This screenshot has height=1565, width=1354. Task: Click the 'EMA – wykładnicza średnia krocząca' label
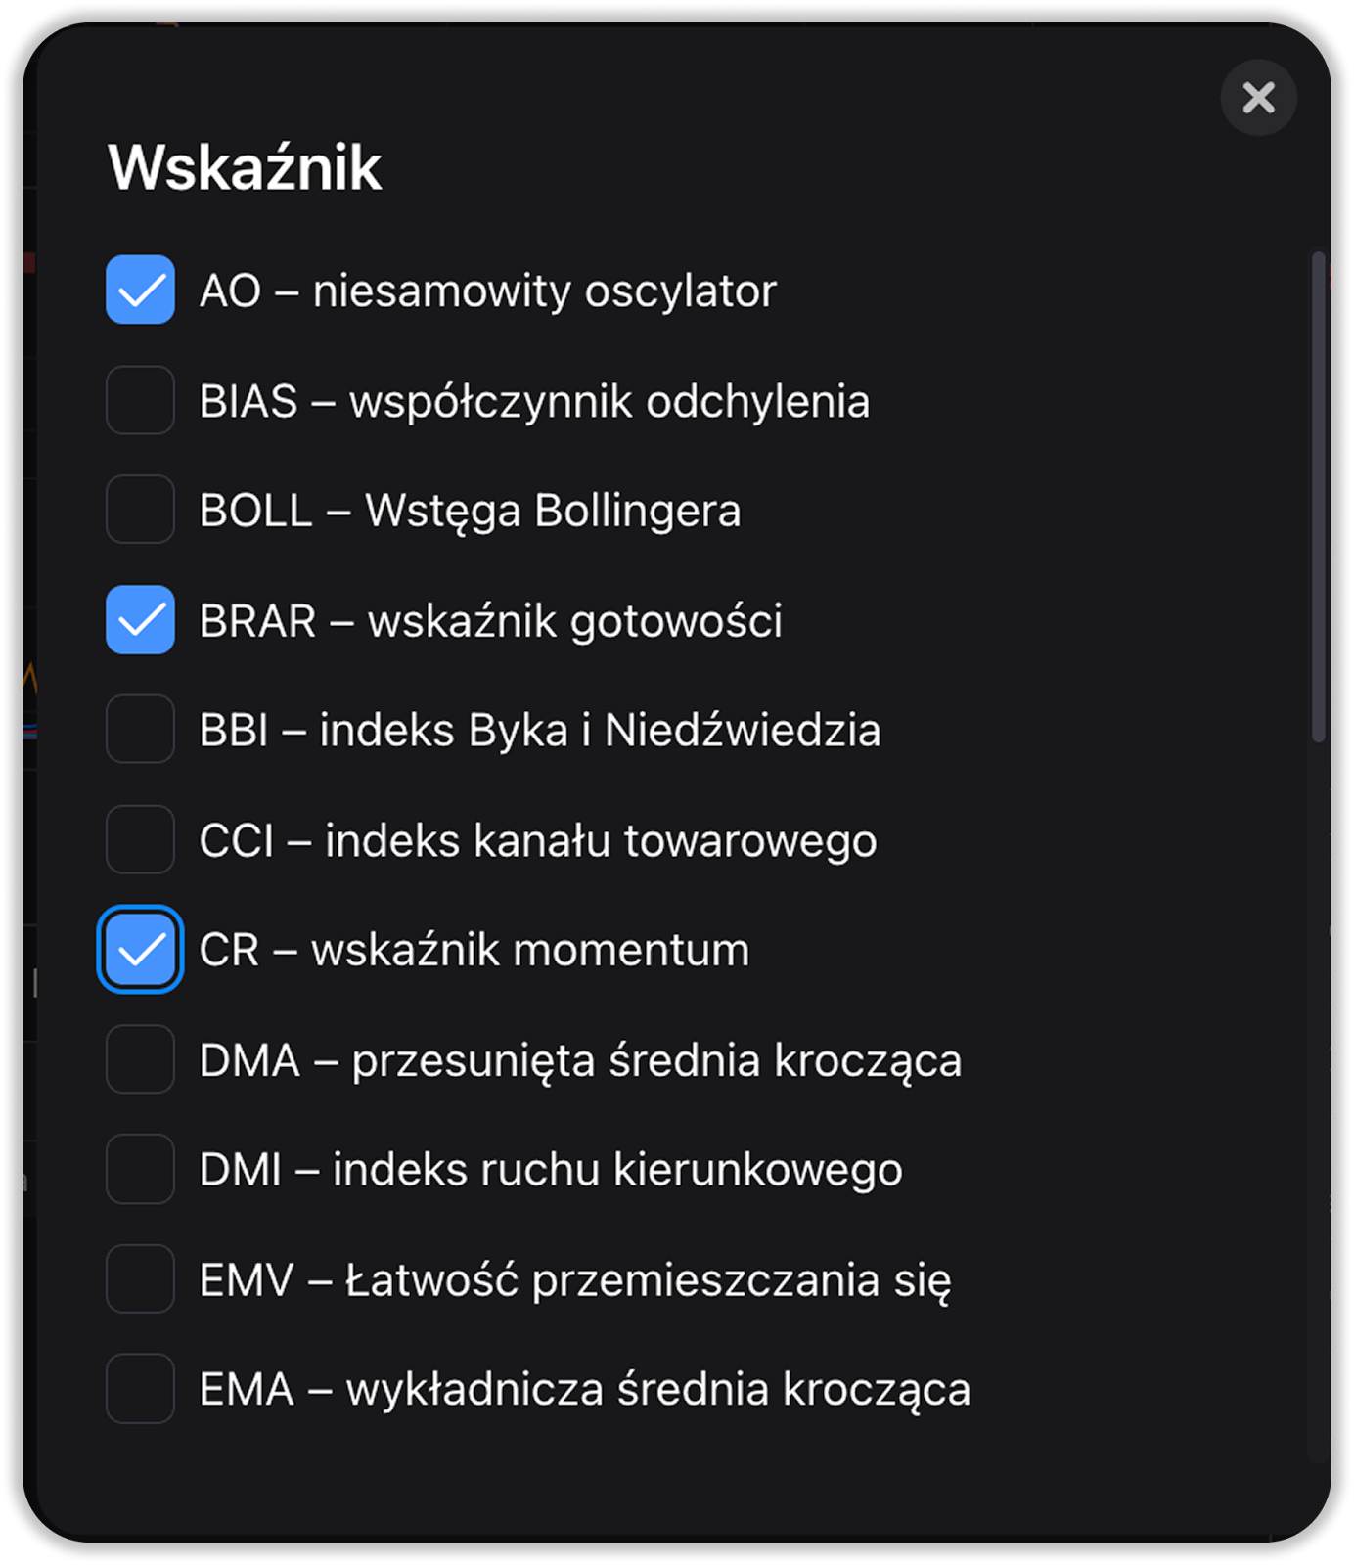[584, 1390]
